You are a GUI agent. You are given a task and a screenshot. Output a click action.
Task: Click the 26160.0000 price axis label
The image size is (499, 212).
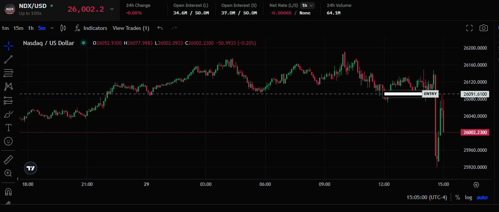(x=474, y=65)
